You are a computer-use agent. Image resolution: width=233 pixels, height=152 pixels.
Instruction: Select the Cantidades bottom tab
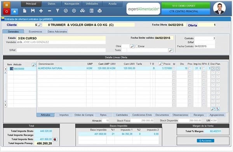(x=122, y=115)
